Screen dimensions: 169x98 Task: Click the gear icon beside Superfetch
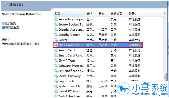coord(56,81)
